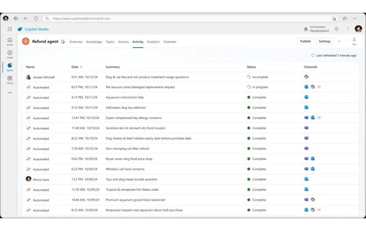Open the browser menu ellipsis
This screenshot has height=231, width=366.
click(x=355, y=18)
